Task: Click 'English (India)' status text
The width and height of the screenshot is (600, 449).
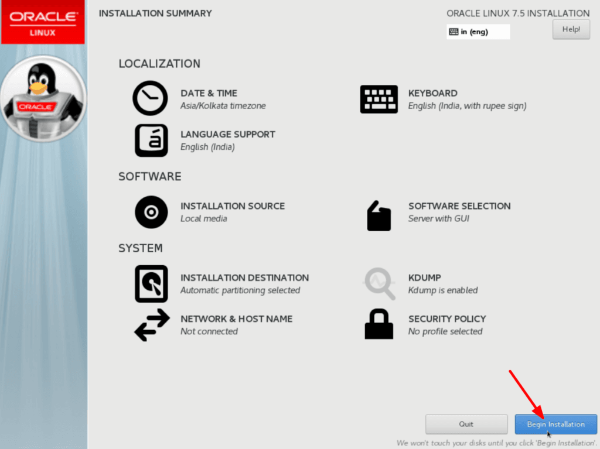Action: pyautogui.click(x=208, y=147)
